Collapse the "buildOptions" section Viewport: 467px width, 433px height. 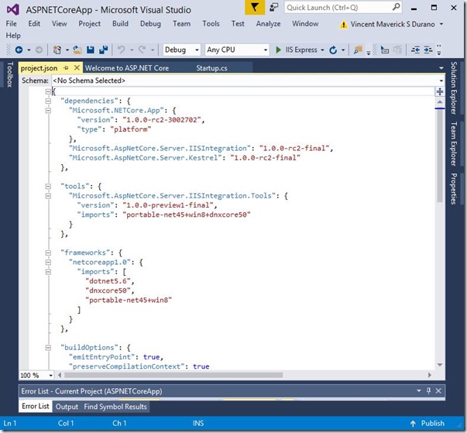tap(48, 348)
